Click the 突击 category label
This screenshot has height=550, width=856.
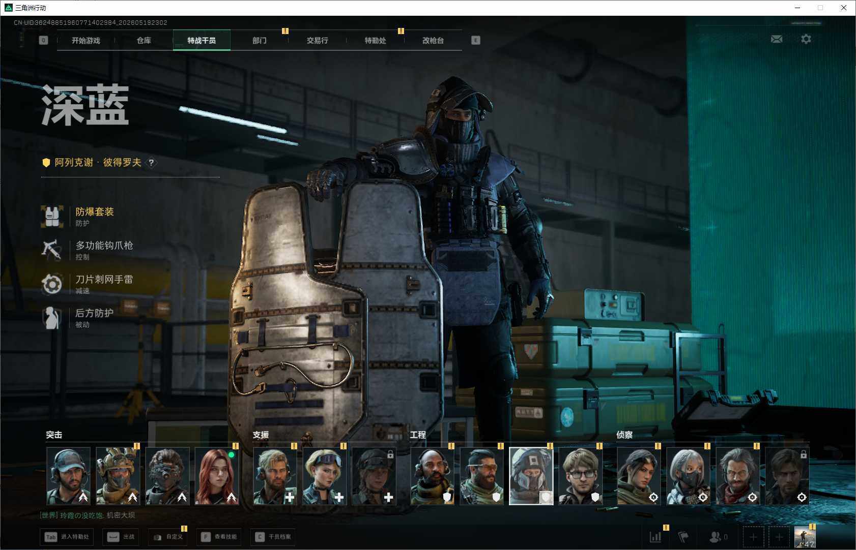(54, 435)
